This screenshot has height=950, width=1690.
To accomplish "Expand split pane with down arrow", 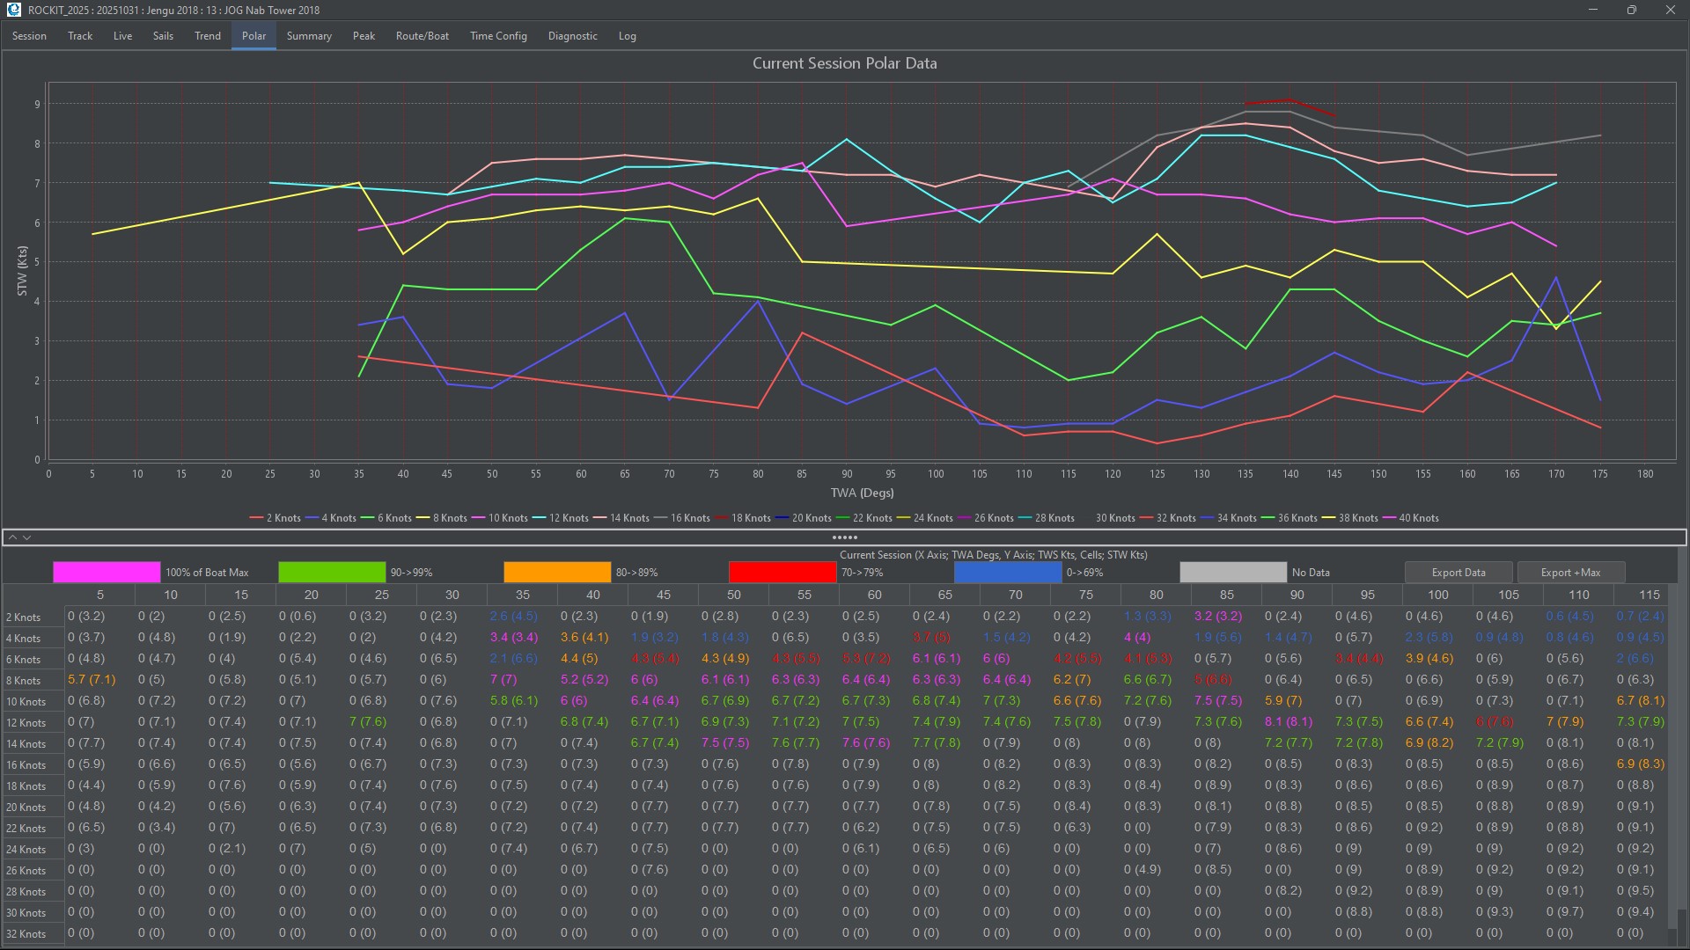I will 27,537.
